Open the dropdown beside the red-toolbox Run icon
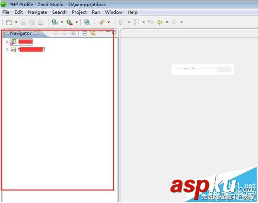Image resolution: width=258 pixels, height=203 pixels. pos(77,22)
